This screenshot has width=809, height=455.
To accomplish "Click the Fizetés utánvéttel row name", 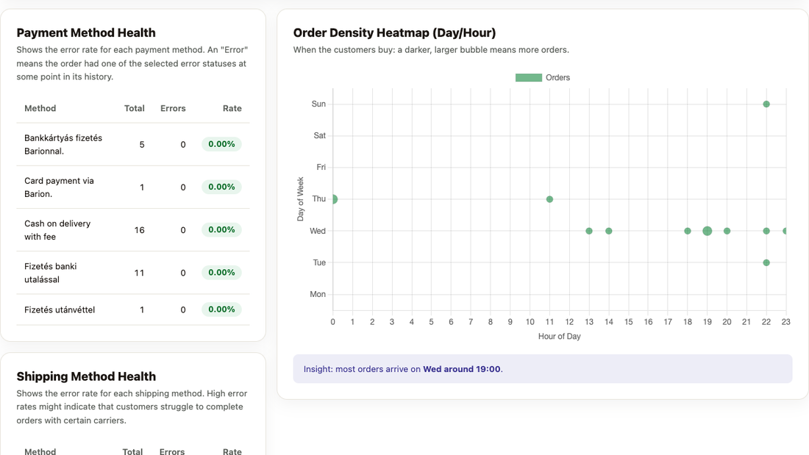I will (60, 309).
